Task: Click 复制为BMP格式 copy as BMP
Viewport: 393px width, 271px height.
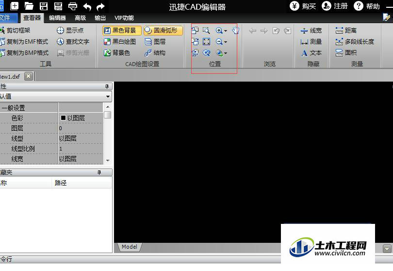Action: coord(25,52)
